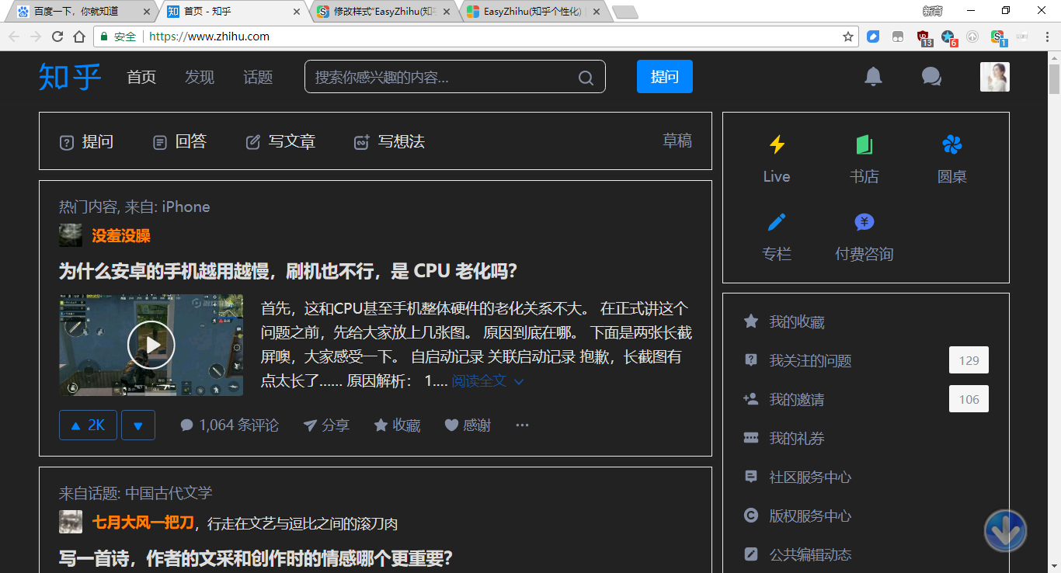This screenshot has width=1061, height=573.
Task: Open the Live lightning icon
Action: (x=777, y=144)
